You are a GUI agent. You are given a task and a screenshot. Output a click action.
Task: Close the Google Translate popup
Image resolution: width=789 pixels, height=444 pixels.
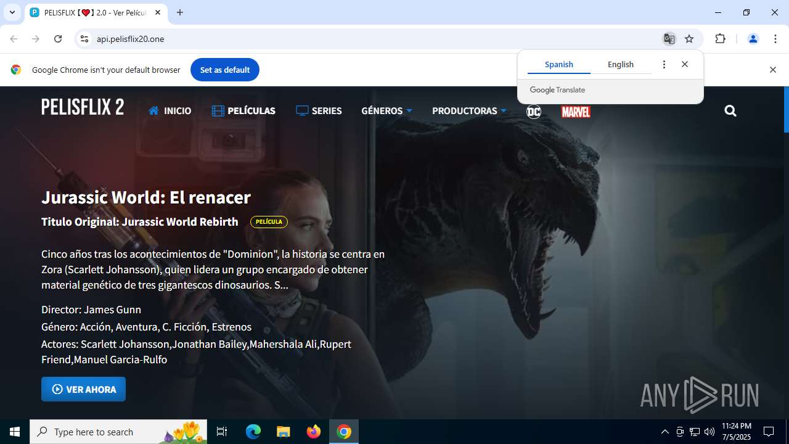pos(685,64)
